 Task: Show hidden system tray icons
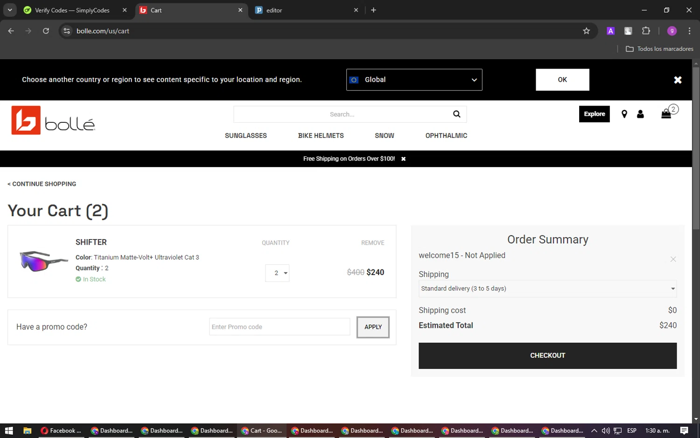click(594, 431)
